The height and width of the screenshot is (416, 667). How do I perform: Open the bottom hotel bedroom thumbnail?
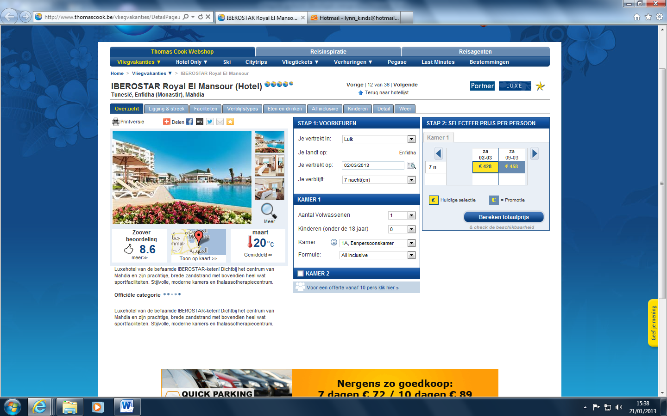pyautogui.click(x=270, y=189)
